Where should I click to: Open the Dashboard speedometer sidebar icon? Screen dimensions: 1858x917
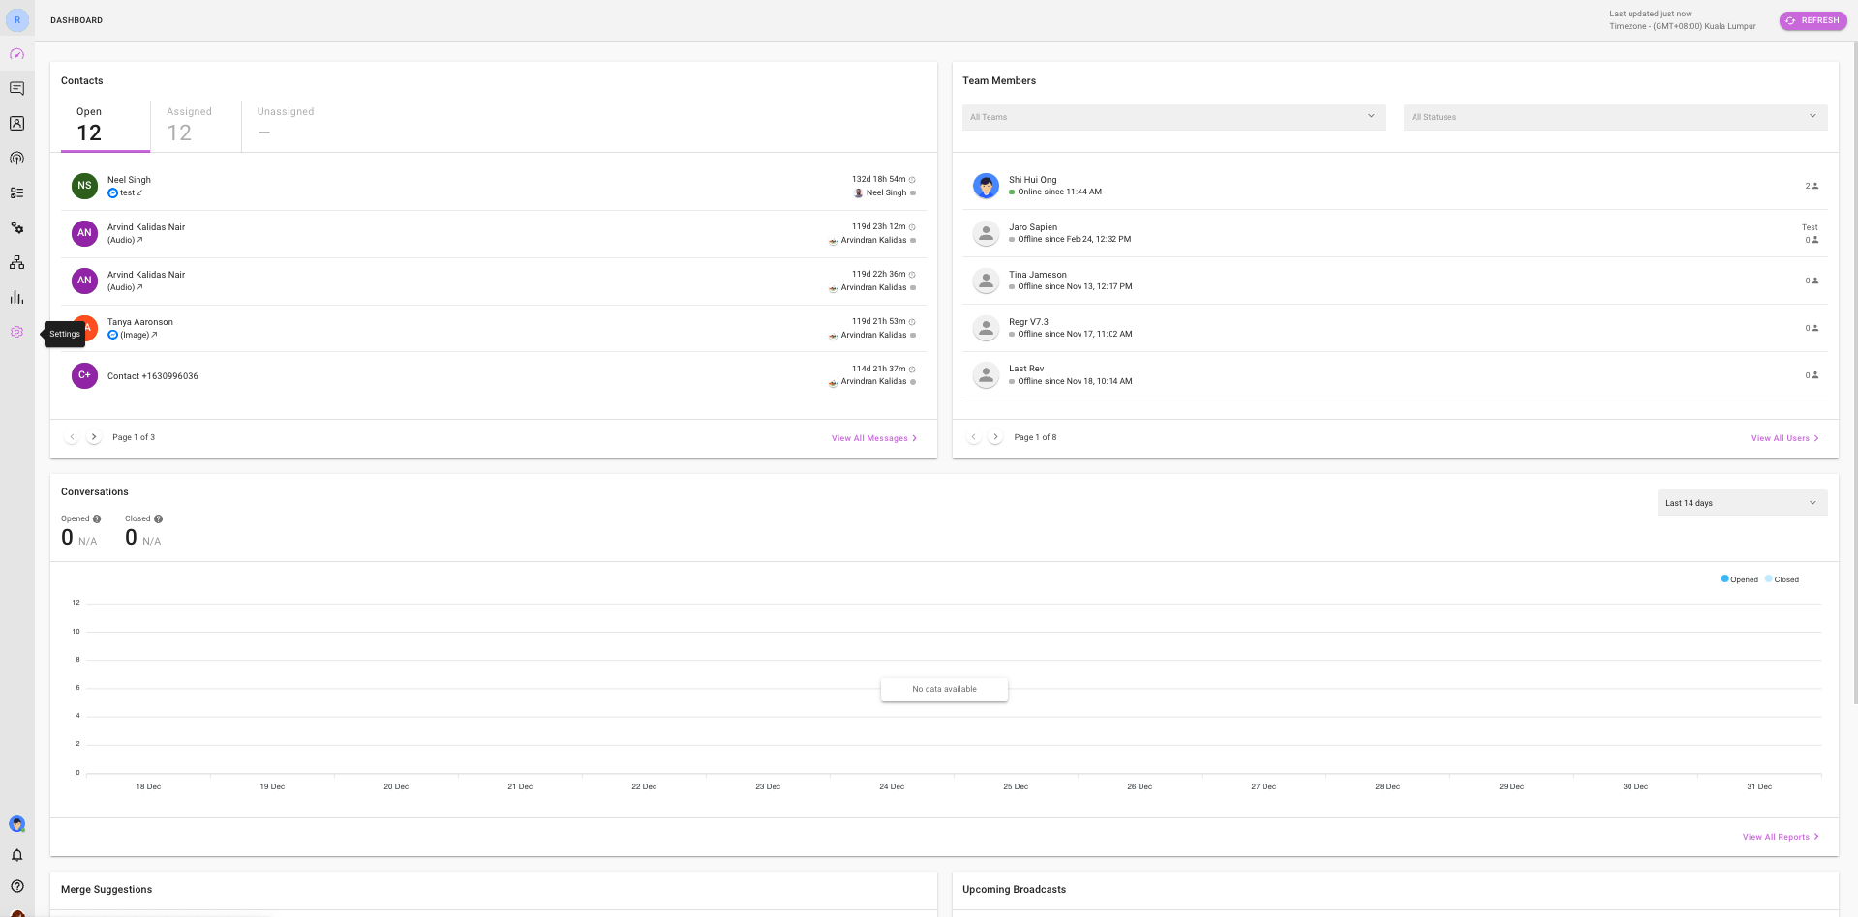click(16, 54)
